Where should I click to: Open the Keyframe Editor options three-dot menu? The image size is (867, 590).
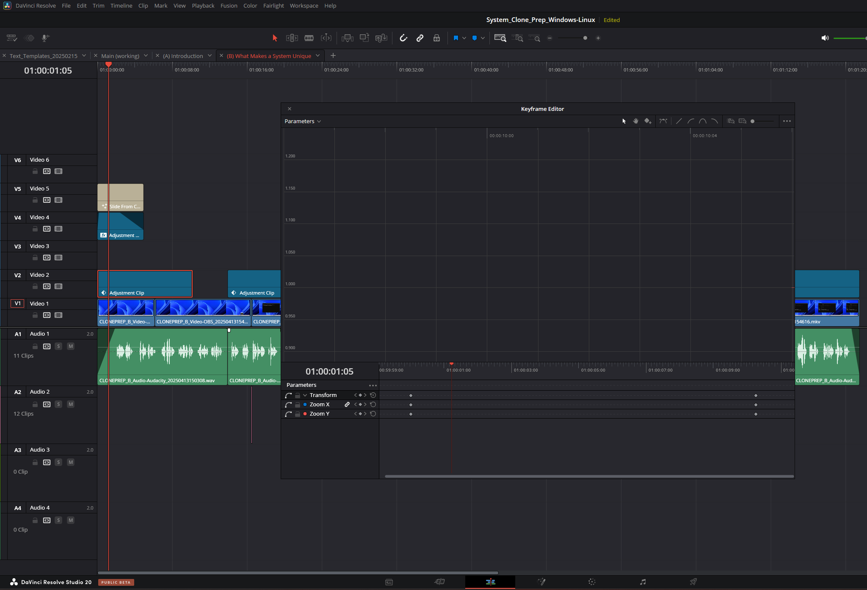point(787,121)
